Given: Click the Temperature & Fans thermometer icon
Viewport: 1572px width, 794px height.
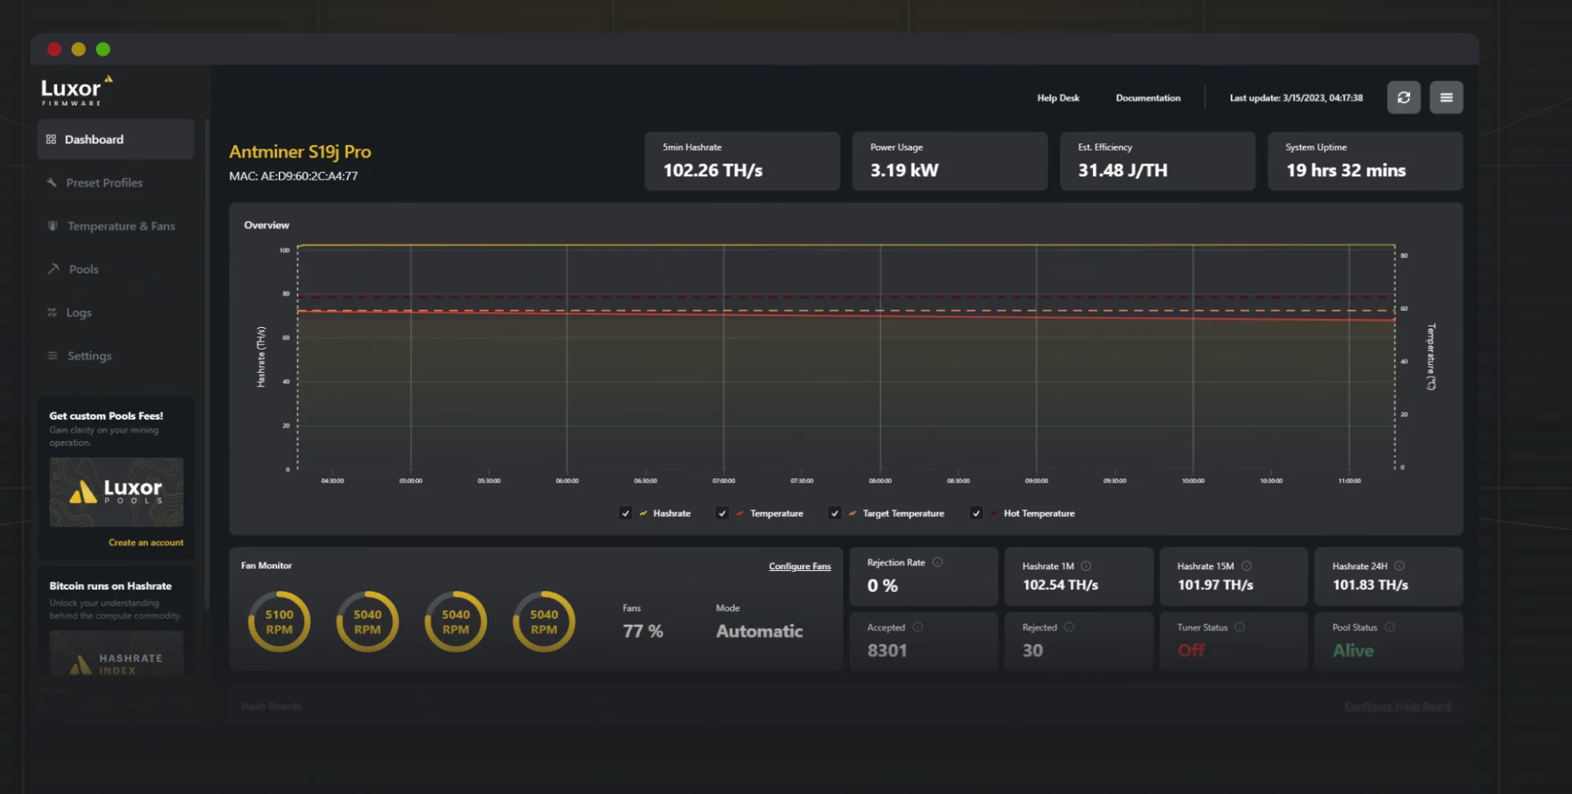Looking at the screenshot, I should pos(52,225).
